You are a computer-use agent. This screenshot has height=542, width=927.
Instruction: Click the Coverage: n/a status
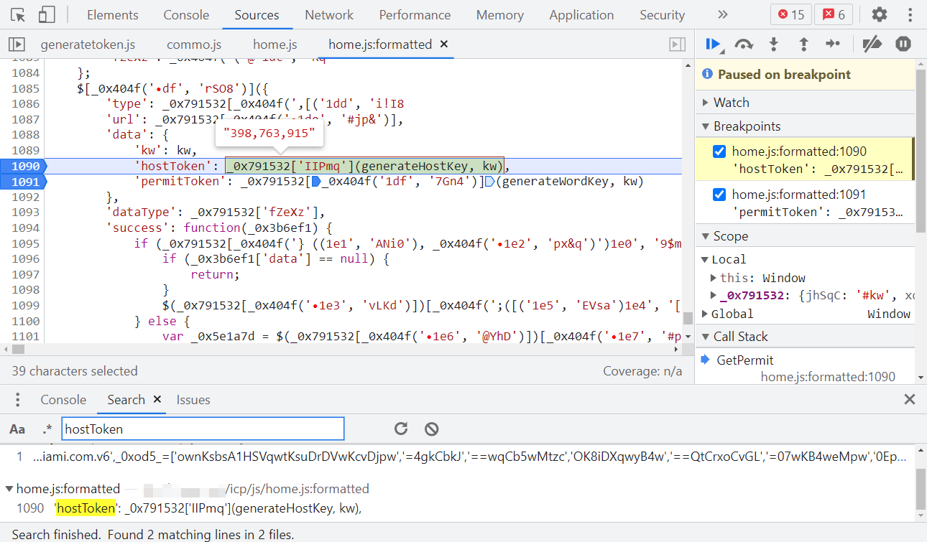pos(642,371)
